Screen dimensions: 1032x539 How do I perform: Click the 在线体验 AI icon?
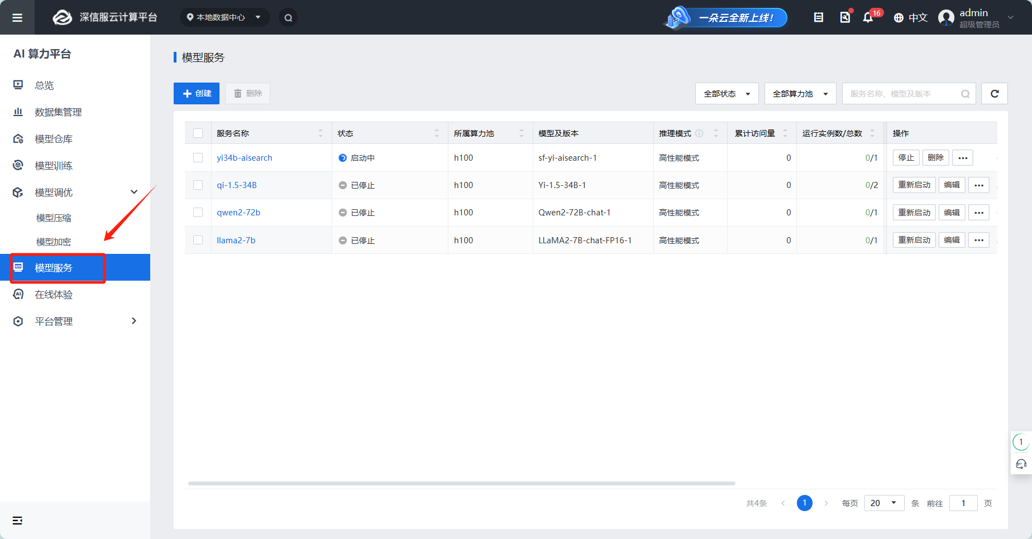pos(18,294)
